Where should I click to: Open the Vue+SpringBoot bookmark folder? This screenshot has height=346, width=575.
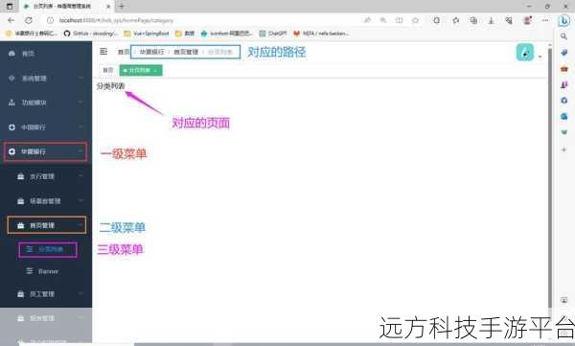[147, 34]
